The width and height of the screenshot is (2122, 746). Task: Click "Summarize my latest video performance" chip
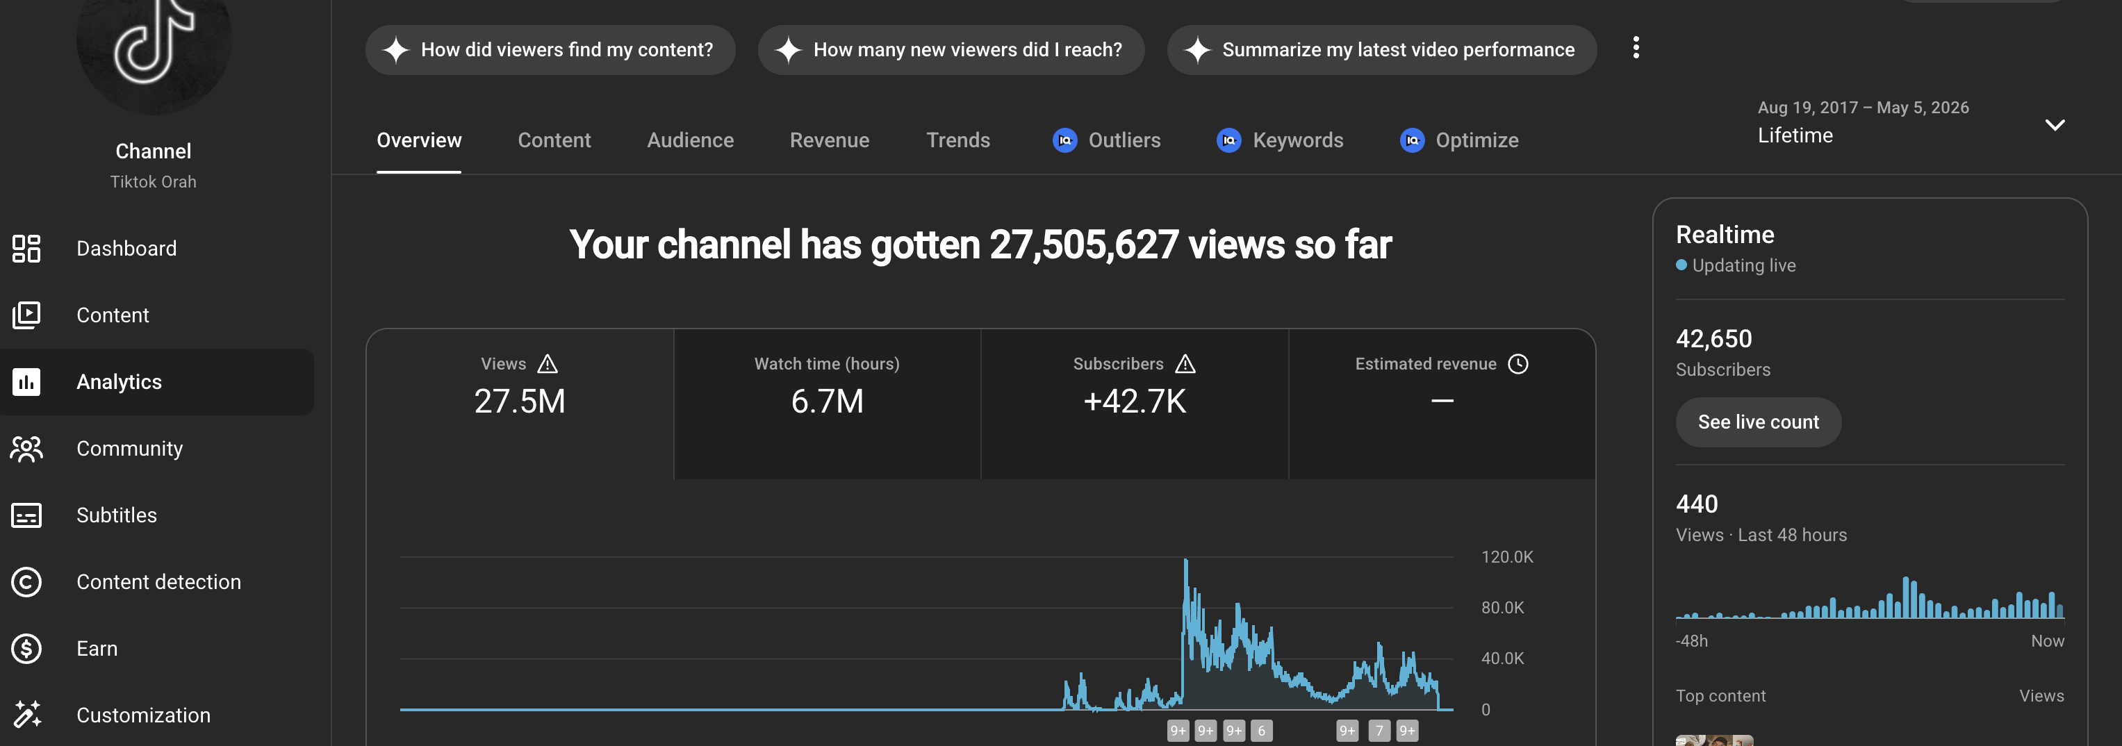(1381, 49)
